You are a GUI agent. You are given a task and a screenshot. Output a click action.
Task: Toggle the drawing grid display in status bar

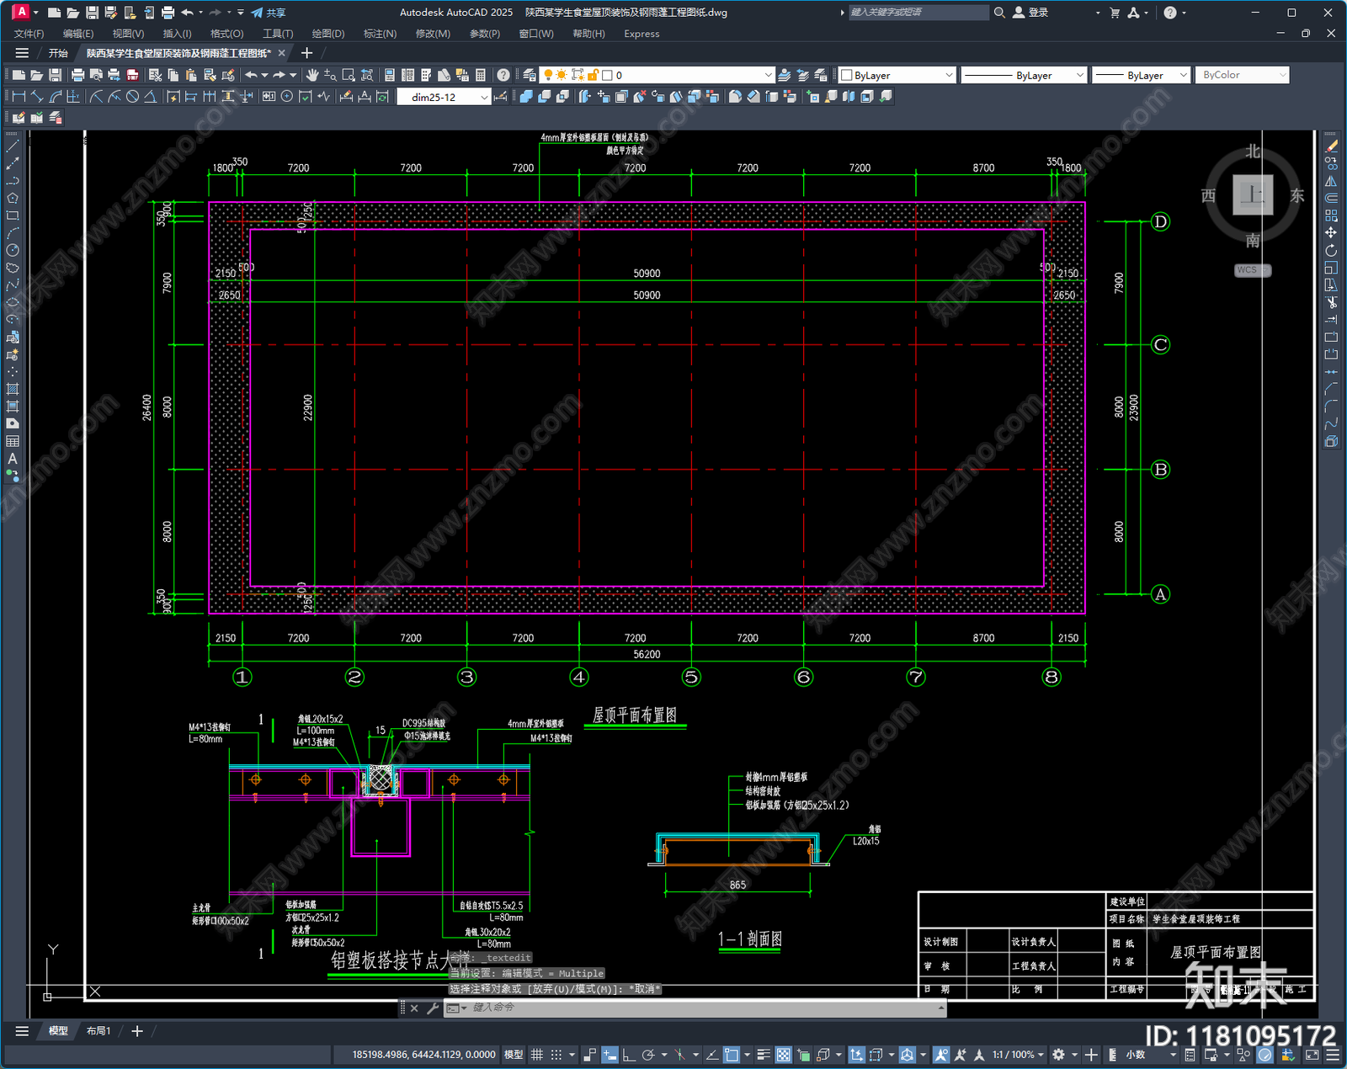(536, 1055)
